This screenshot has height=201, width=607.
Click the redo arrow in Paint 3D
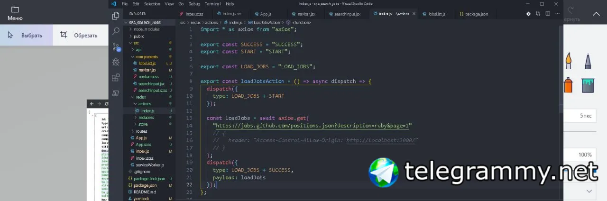pyautogui.click(x=571, y=9)
